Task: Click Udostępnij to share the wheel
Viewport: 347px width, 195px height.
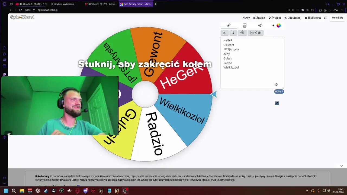Action: [x=293, y=18]
